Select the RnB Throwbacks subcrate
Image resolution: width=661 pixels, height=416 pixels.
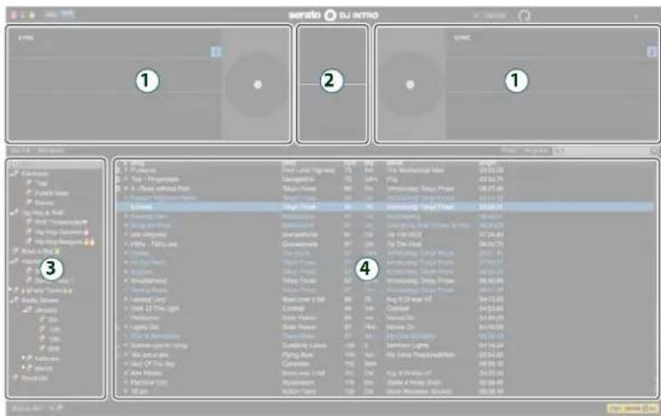click(x=61, y=222)
